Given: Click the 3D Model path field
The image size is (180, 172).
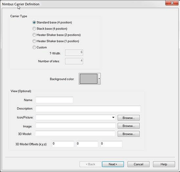Looking at the screenshot, I should tap(75, 133).
